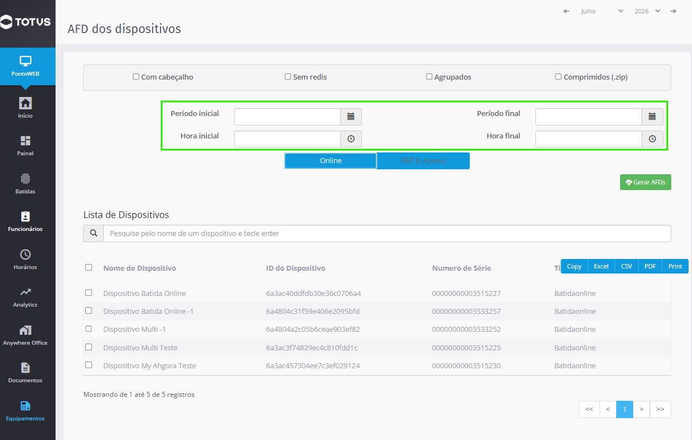Sort by Nome do Dispositivo column header
The width and height of the screenshot is (692, 440).
pyautogui.click(x=140, y=268)
